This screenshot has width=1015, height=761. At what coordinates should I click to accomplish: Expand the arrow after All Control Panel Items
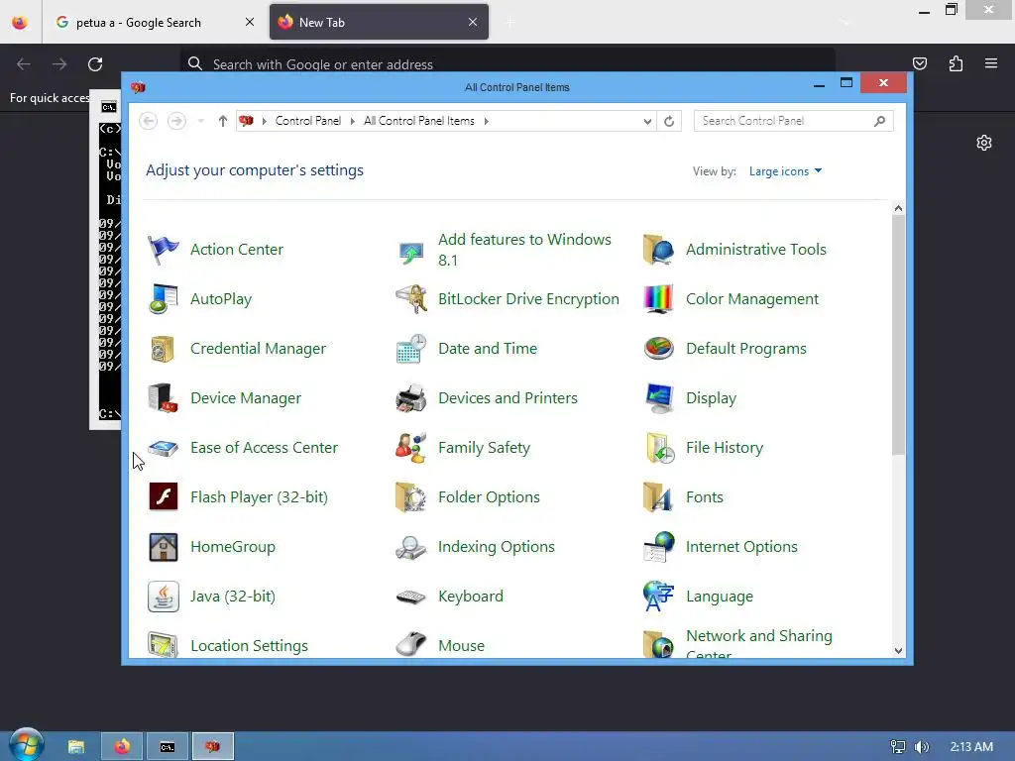(486, 121)
